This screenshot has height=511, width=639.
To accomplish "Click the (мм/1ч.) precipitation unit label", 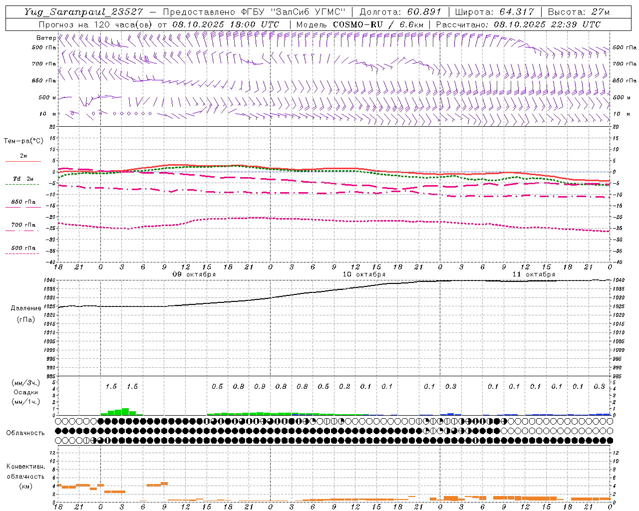I will [25, 402].
